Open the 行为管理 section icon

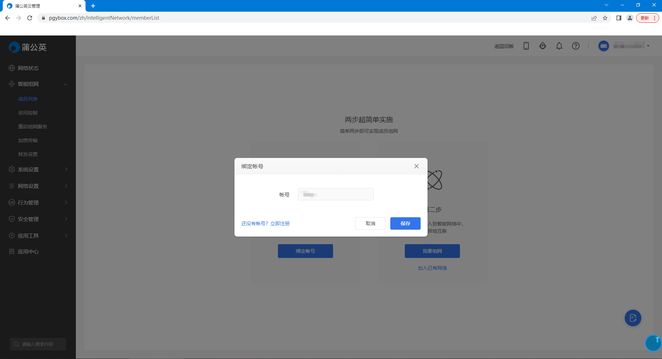[x=11, y=202]
